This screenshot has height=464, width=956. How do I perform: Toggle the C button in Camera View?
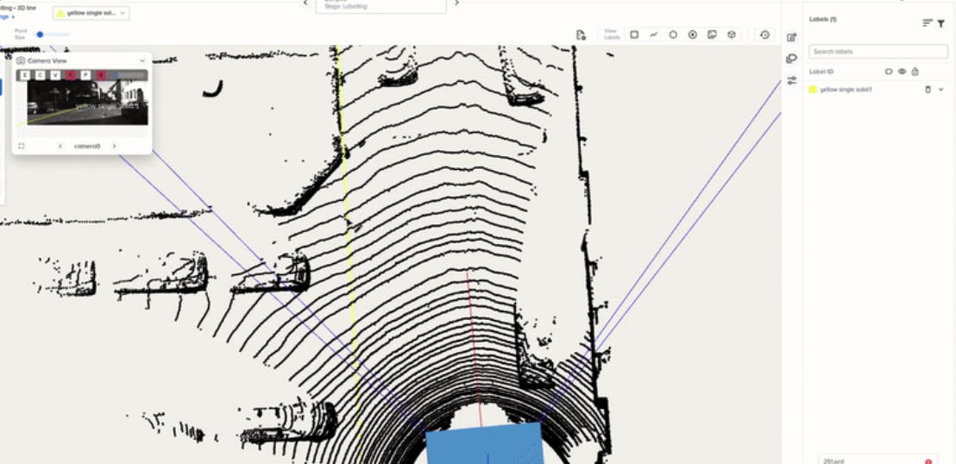pyautogui.click(x=40, y=75)
